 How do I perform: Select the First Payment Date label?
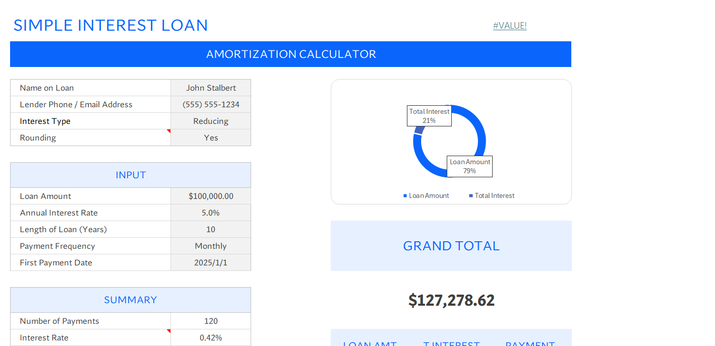click(90, 262)
